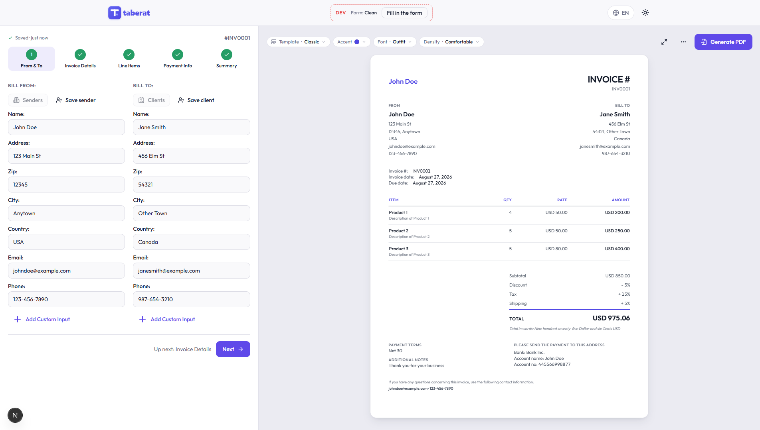Open the Font Outfit dropdown
760x430 pixels.
(x=394, y=42)
